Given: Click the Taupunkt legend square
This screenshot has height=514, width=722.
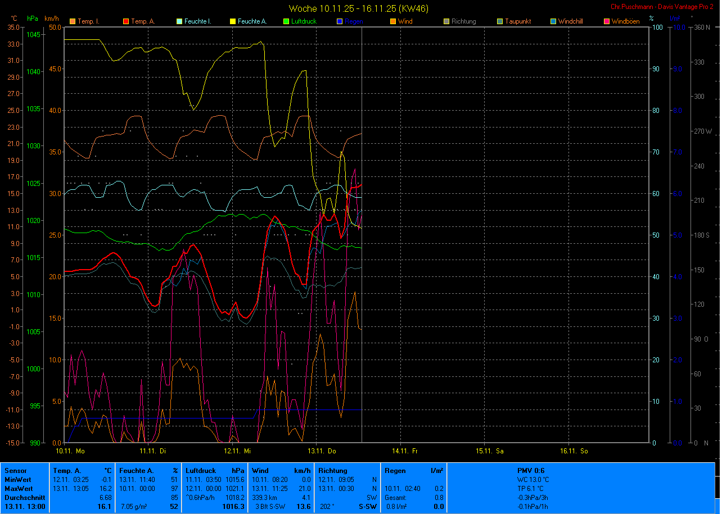Looking at the screenshot, I should click(x=500, y=21).
